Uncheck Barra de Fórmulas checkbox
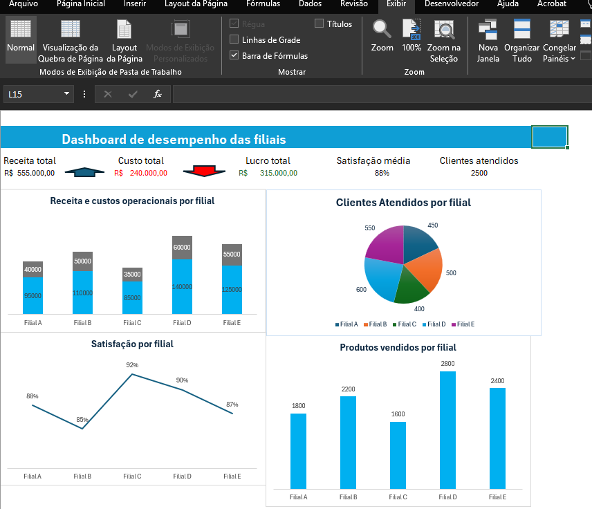 234,56
